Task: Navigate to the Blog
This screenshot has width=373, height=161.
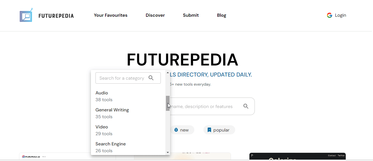Action: click(x=222, y=15)
